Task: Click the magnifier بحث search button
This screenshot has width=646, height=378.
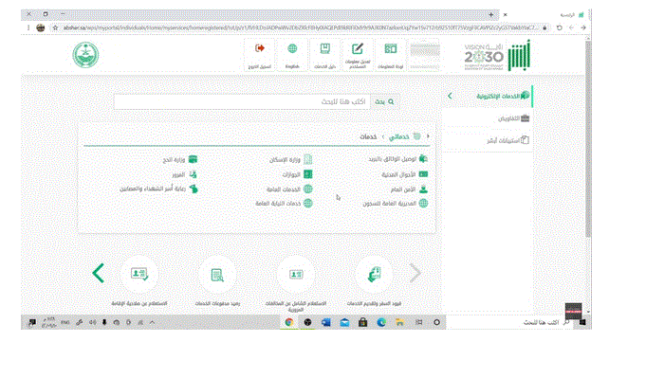Action: [x=384, y=101]
